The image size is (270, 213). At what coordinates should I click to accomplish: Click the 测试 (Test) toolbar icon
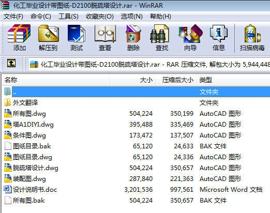[77, 34]
